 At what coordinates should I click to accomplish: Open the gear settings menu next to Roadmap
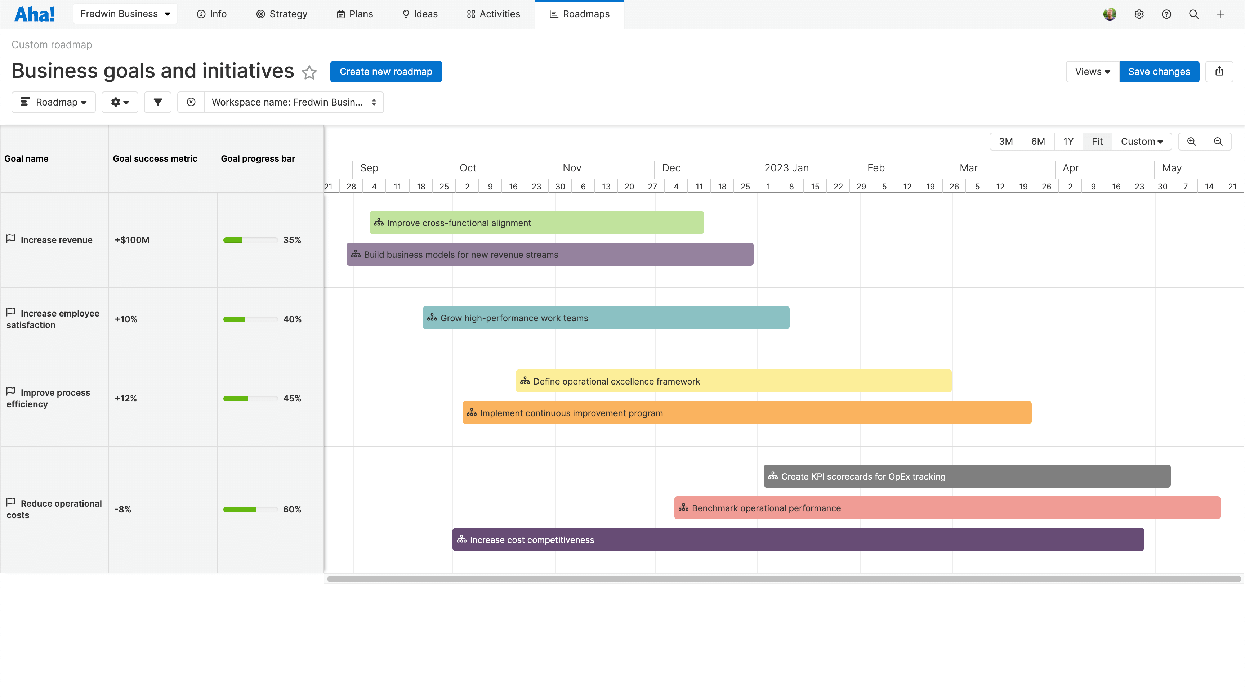point(120,102)
